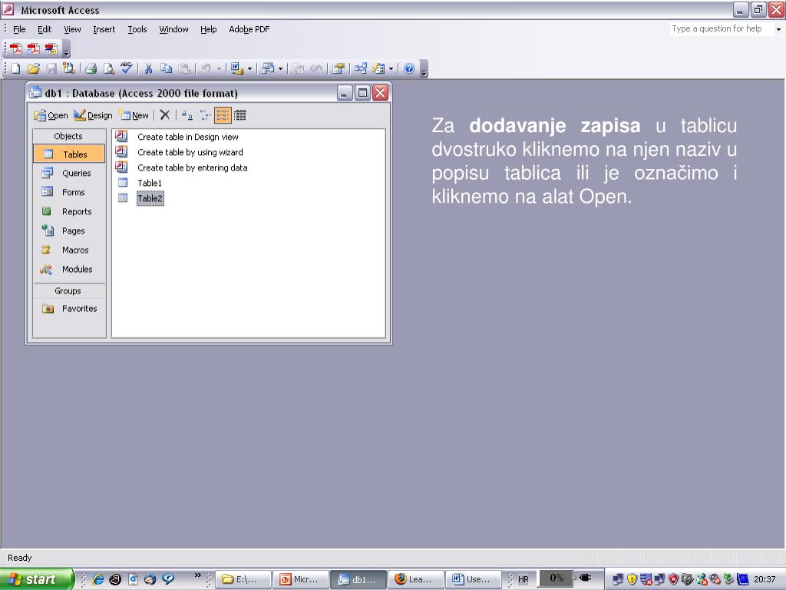Run the ABC Spelling check
This screenshot has width=786, height=590.
127,68
